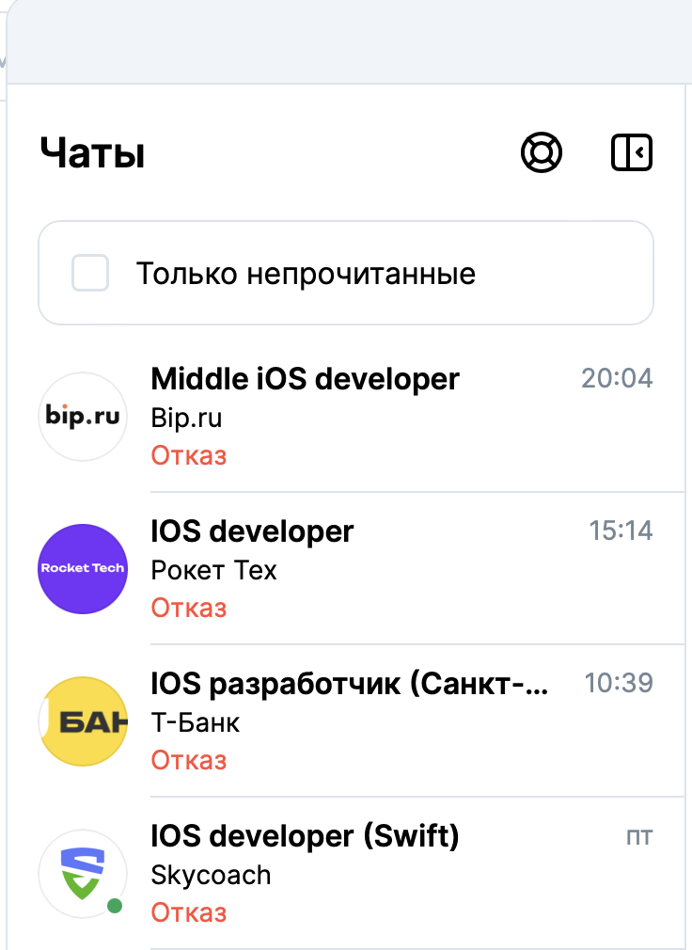Click the Отказ status under Bip.ru
Viewport: 692px width, 950px height.
point(189,455)
